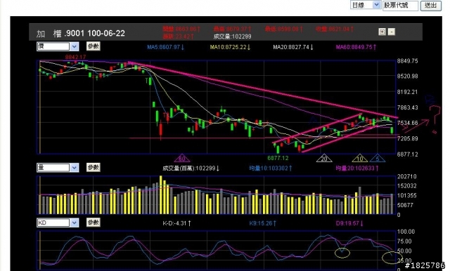Click the 股票代號 stock code input field
The height and width of the screenshot is (271, 450).
pyautogui.click(x=400, y=6)
